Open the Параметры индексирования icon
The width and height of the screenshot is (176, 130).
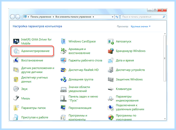(x=111, y=99)
